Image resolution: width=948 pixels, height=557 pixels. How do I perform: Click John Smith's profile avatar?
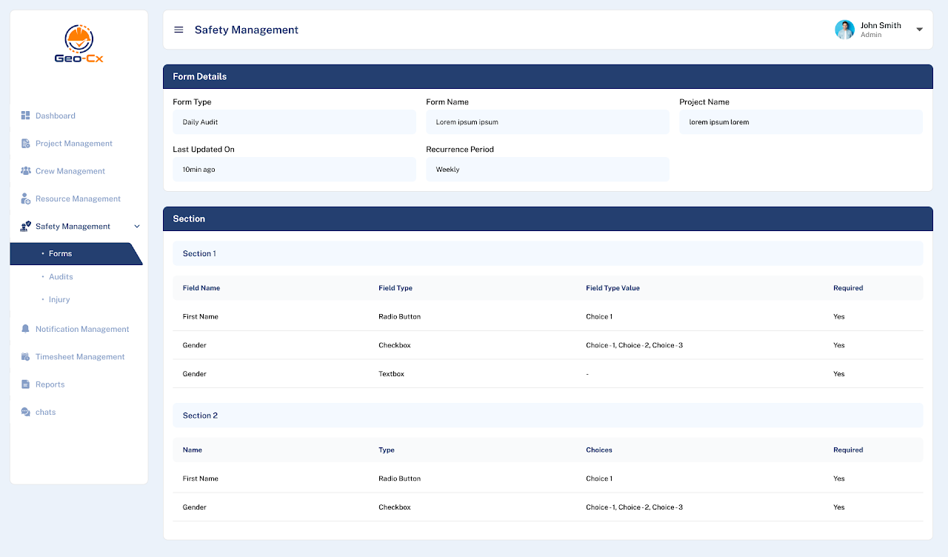pos(844,30)
